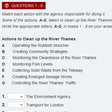
Task: Expand the Transport for London answer dropdown
Action: coord(16,105)
